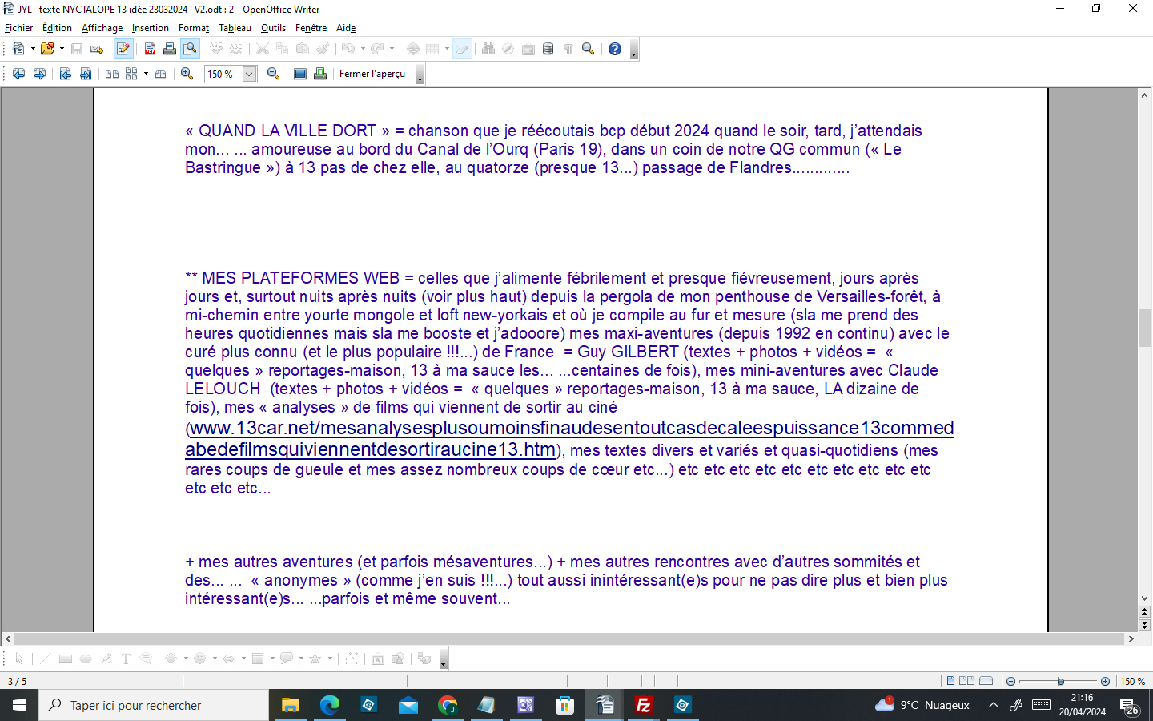The image size is (1153, 721).
Task: Click the horizontal scrollbar right arrow
Action: [1131, 639]
